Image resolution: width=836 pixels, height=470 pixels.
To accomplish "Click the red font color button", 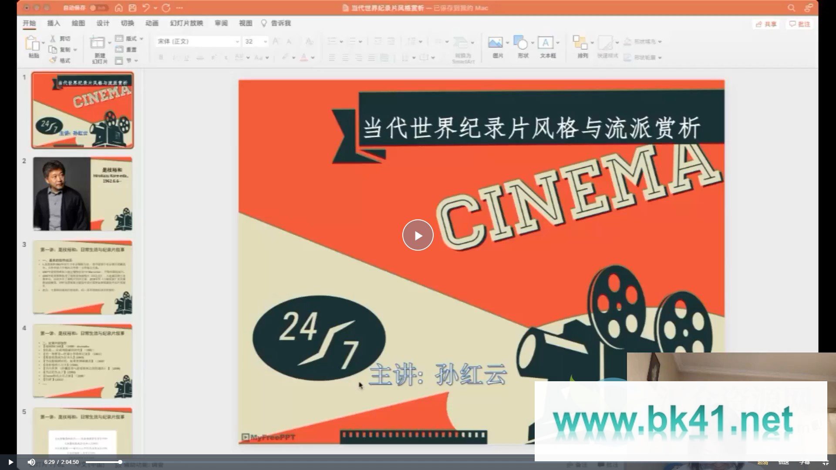I will tap(304, 57).
